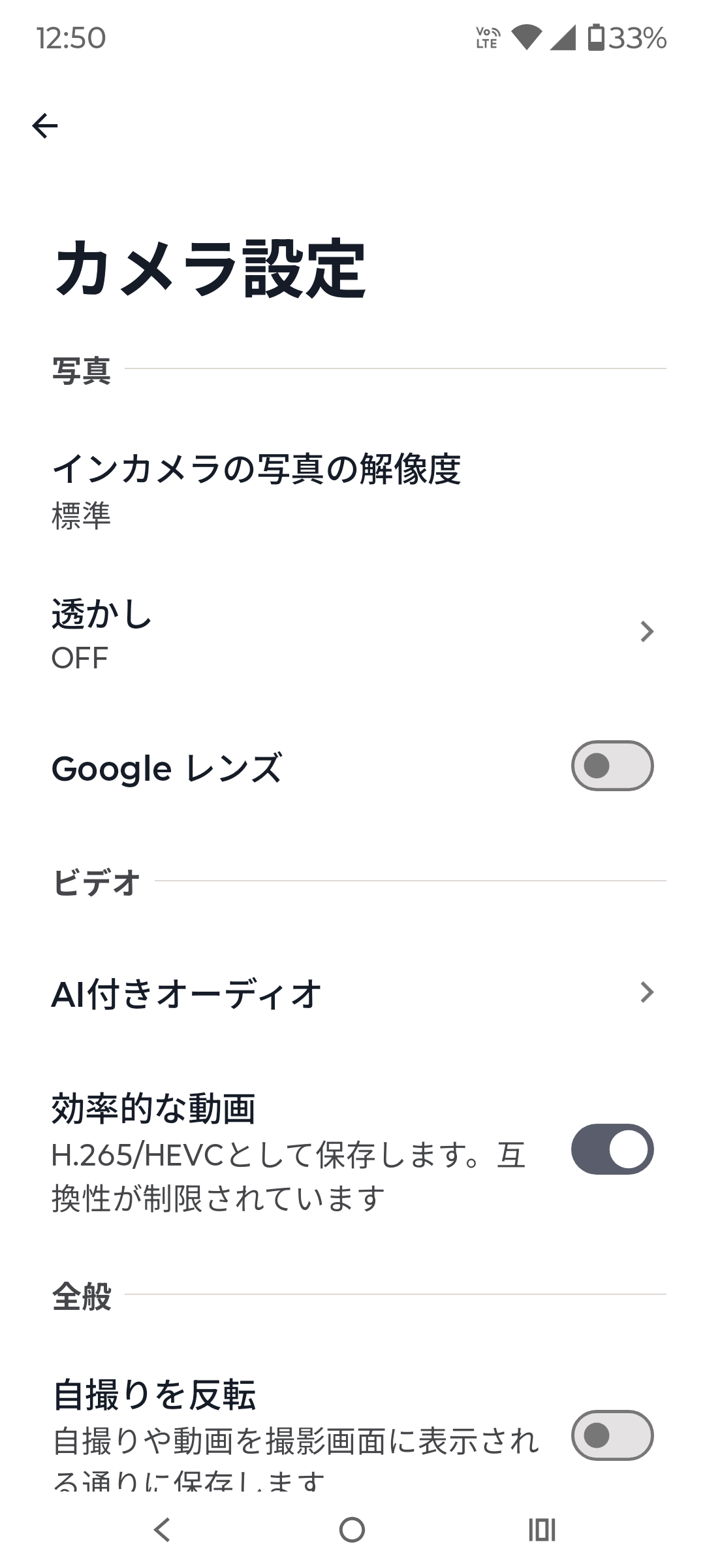The width and height of the screenshot is (705, 1568).
Task: Tap the Google レンズ label
Action: coord(166,768)
